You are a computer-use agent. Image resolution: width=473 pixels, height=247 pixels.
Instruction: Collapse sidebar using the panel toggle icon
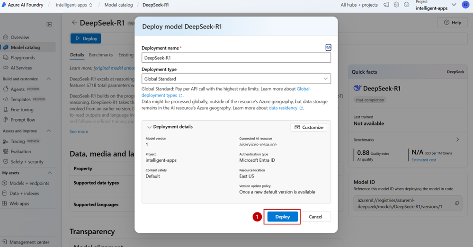[49, 24]
